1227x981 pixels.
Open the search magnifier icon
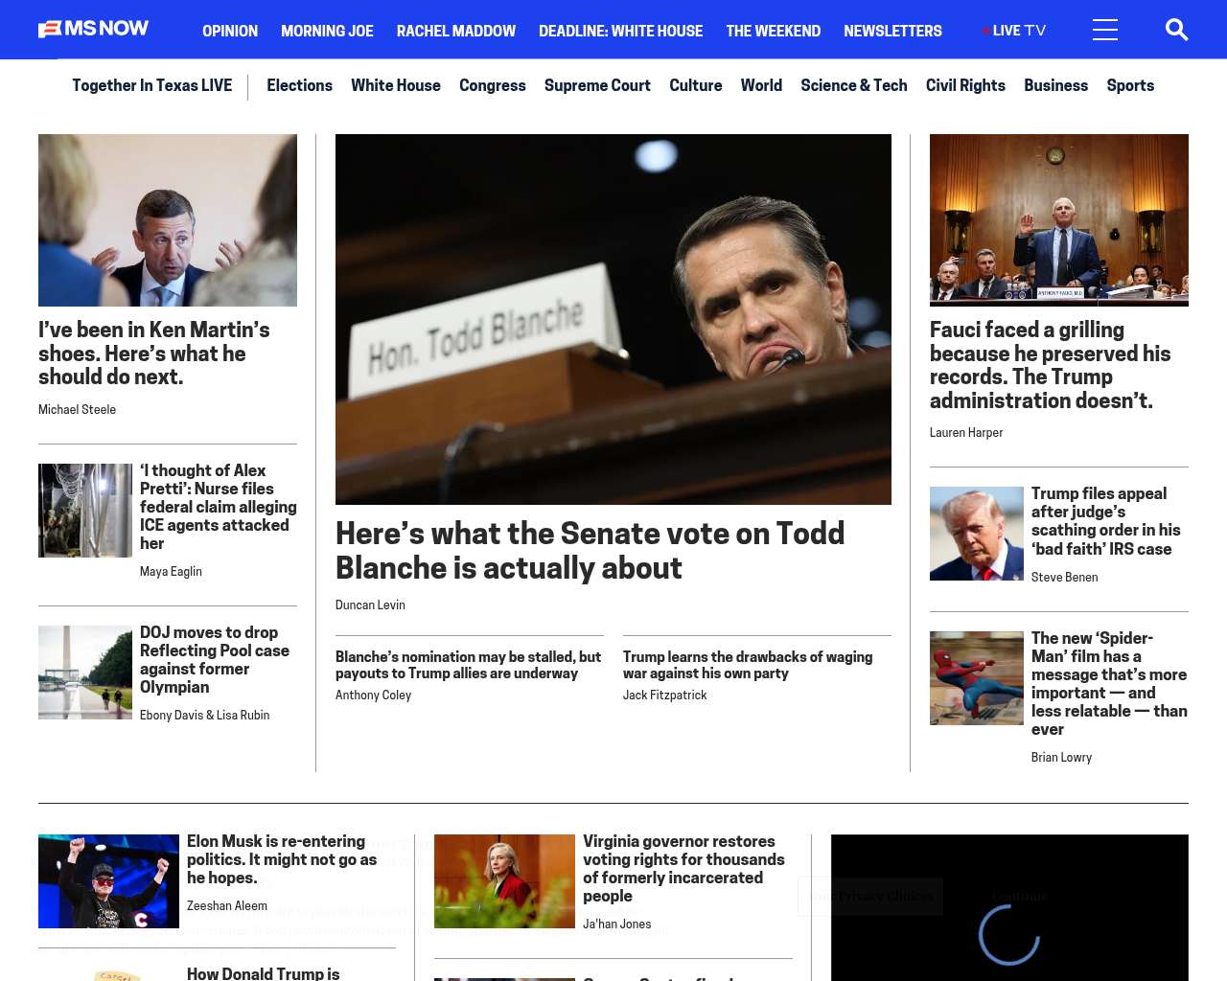(x=1176, y=30)
